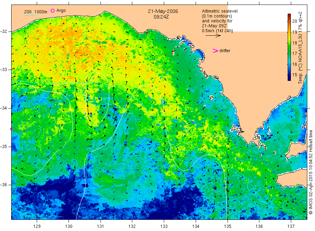Click the longitude label 129

pos(37,226)
